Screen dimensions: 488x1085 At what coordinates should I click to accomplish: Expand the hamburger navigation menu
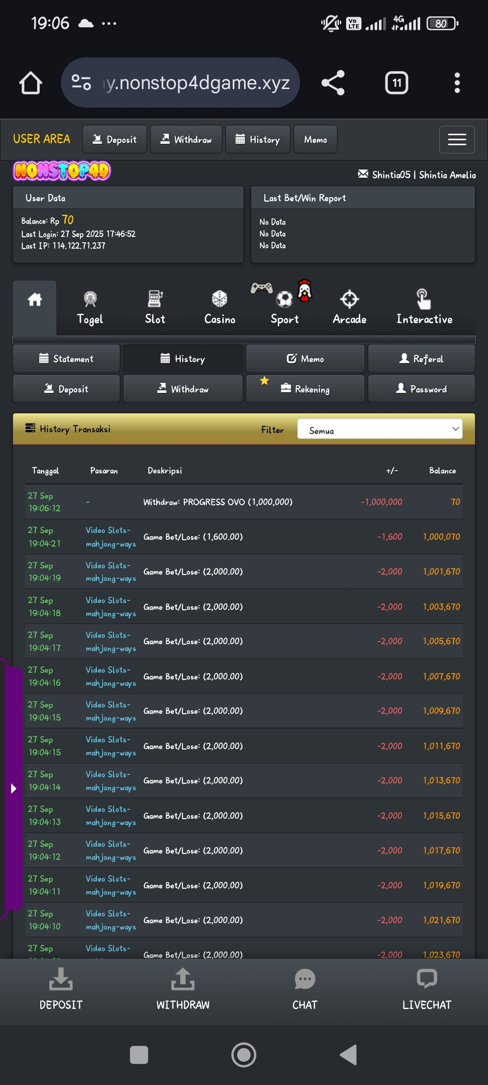456,140
